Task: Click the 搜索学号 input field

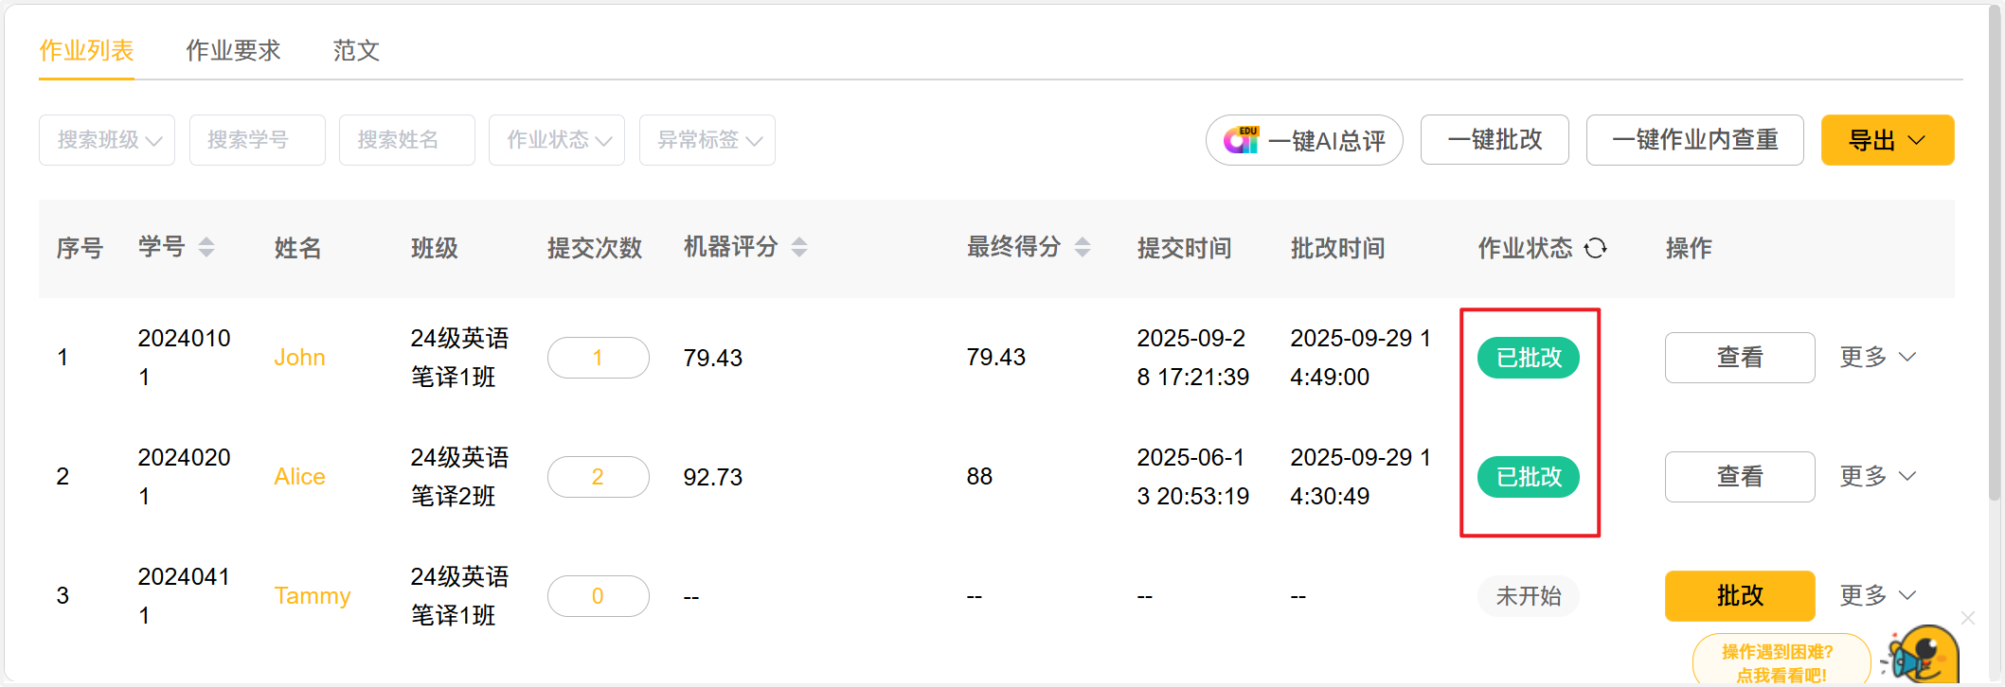Action: tap(258, 140)
